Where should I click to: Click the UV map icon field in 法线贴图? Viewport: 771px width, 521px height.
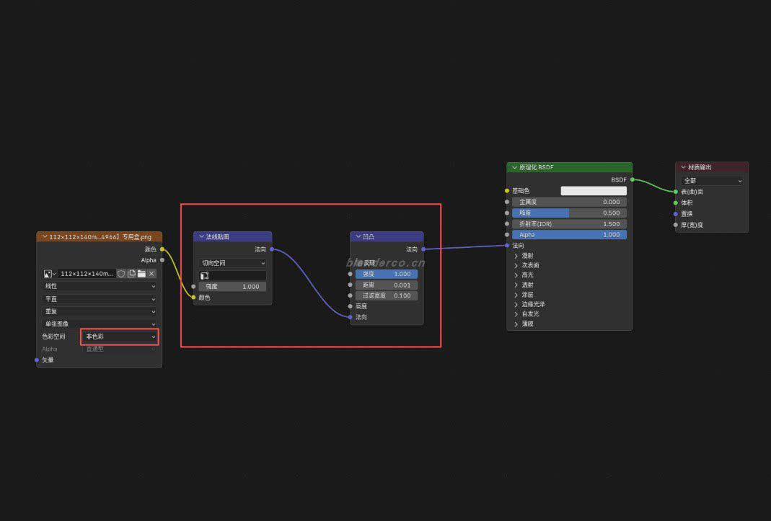click(232, 275)
